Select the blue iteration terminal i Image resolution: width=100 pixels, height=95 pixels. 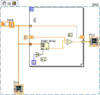(x=34, y=62)
